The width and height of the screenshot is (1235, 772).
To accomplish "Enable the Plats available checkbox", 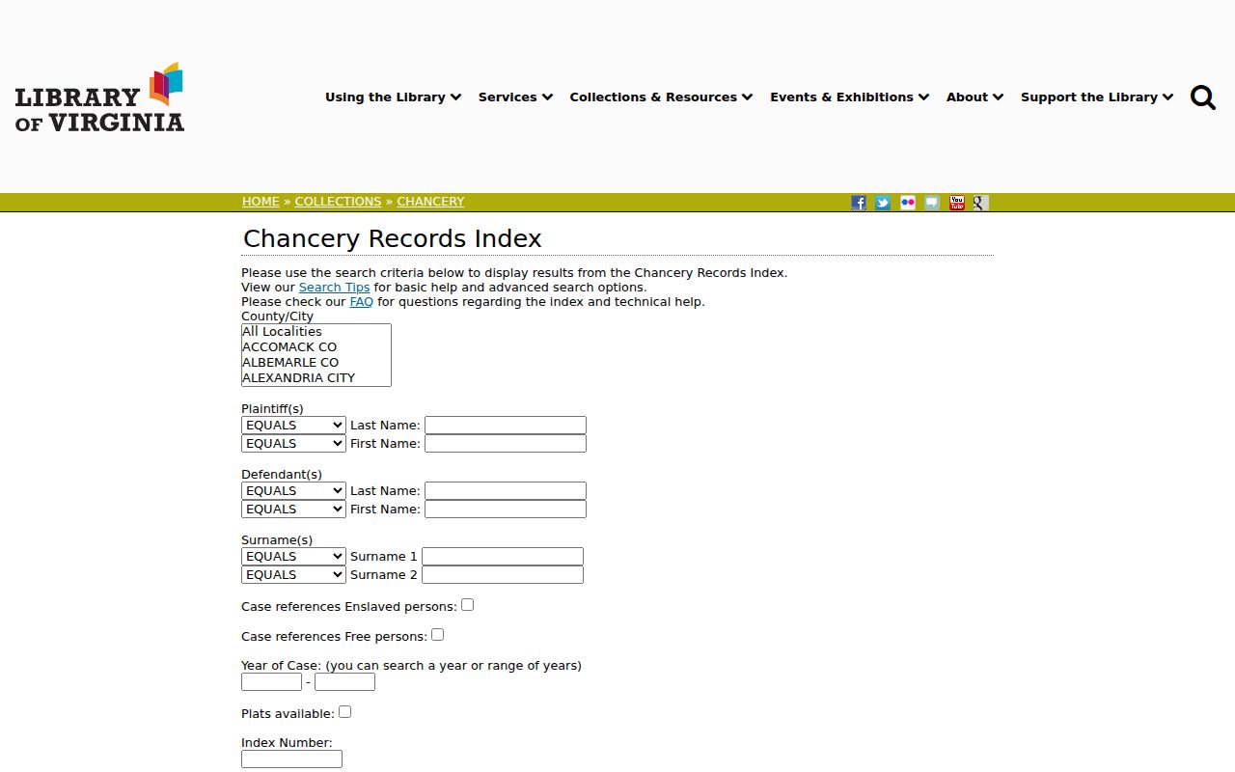I will pyautogui.click(x=345, y=712).
